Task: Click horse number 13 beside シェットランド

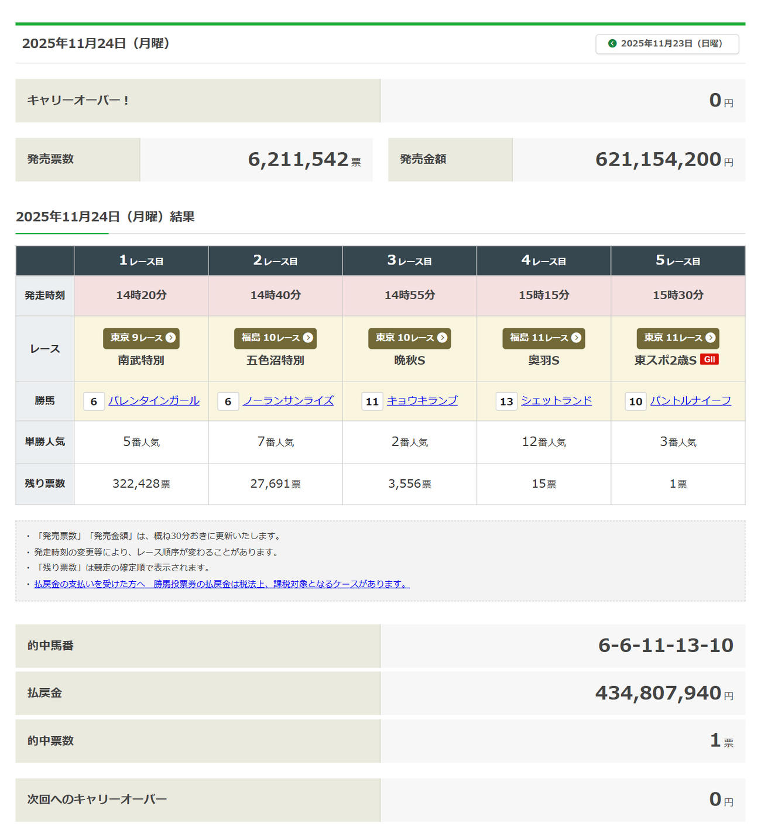Action: point(506,402)
